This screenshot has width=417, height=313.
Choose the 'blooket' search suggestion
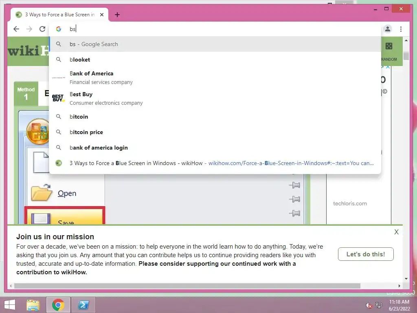coord(215,60)
